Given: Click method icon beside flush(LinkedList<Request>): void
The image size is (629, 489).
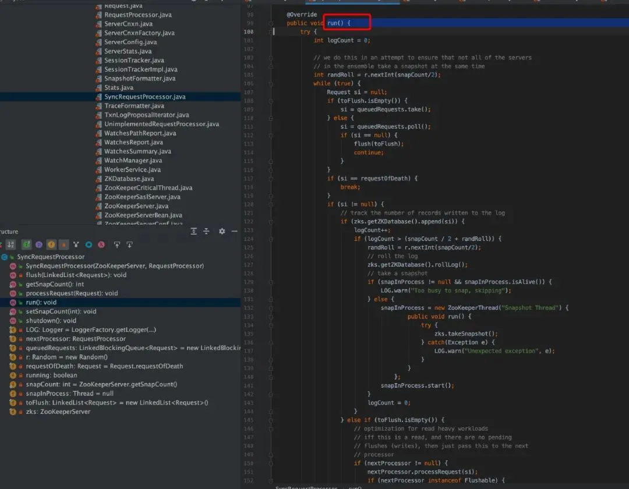Looking at the screenshot, I should [x=13, y=275].
